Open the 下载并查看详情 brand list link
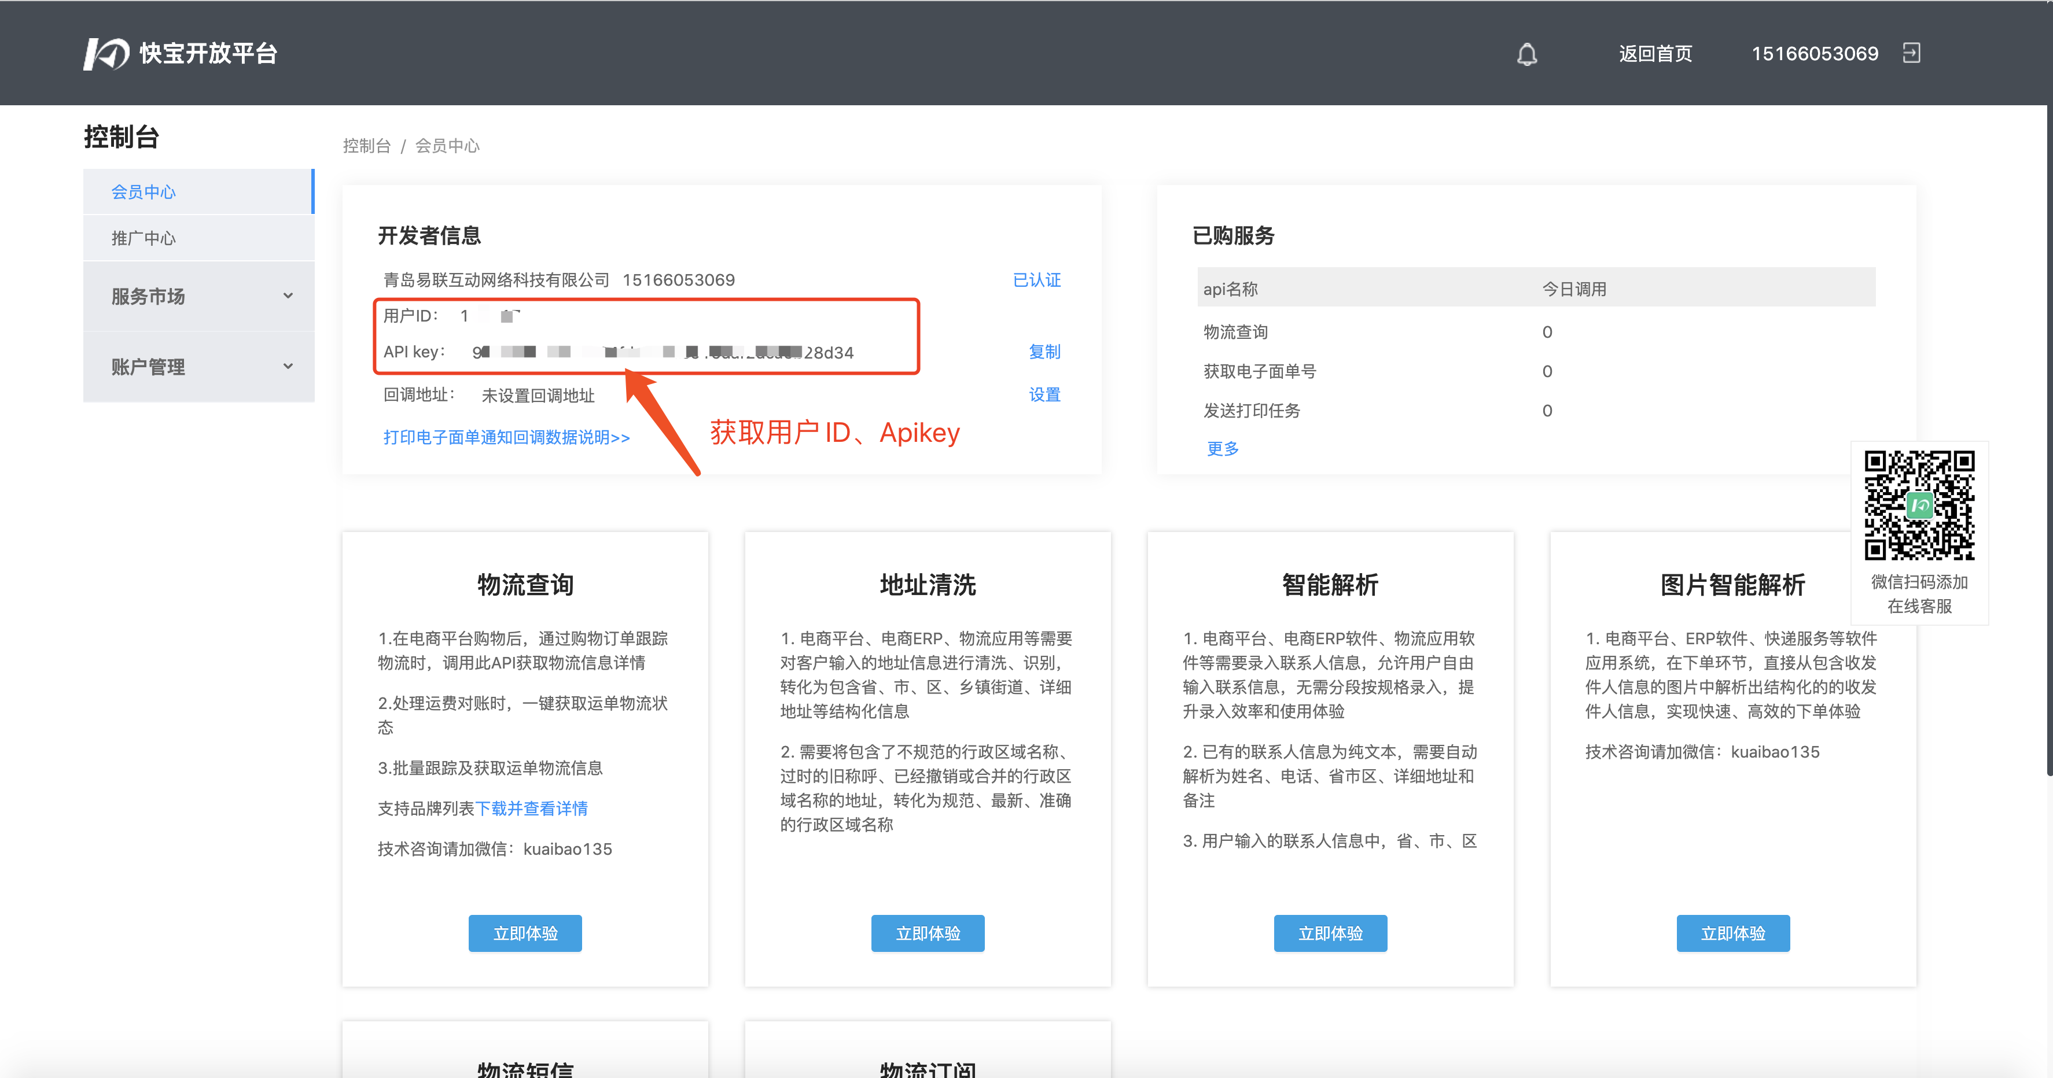 [532, 808]
